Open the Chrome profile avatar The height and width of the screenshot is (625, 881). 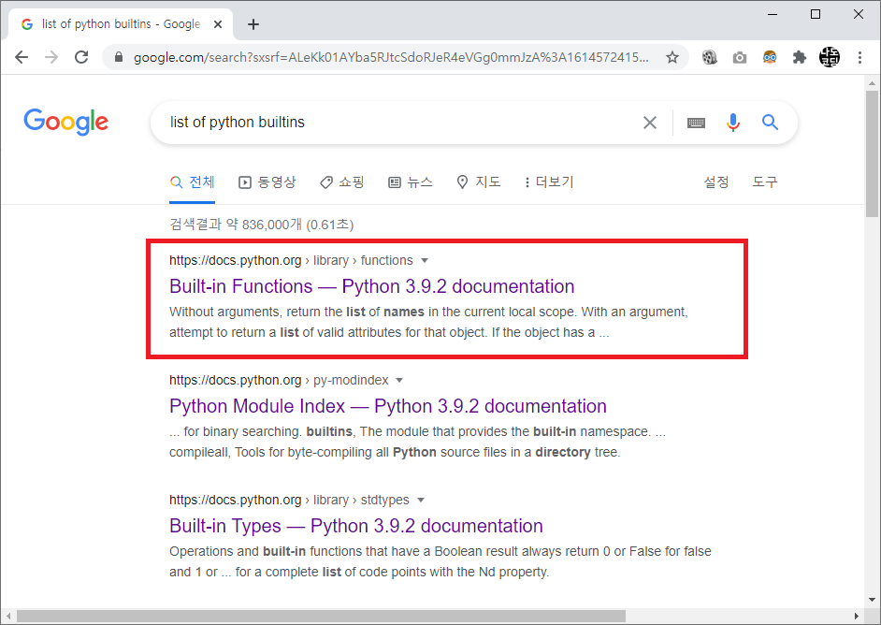coord(830,57)
